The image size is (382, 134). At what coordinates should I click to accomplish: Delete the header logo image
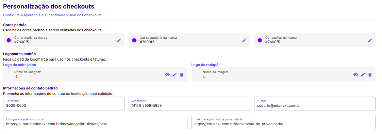point(182,74)
